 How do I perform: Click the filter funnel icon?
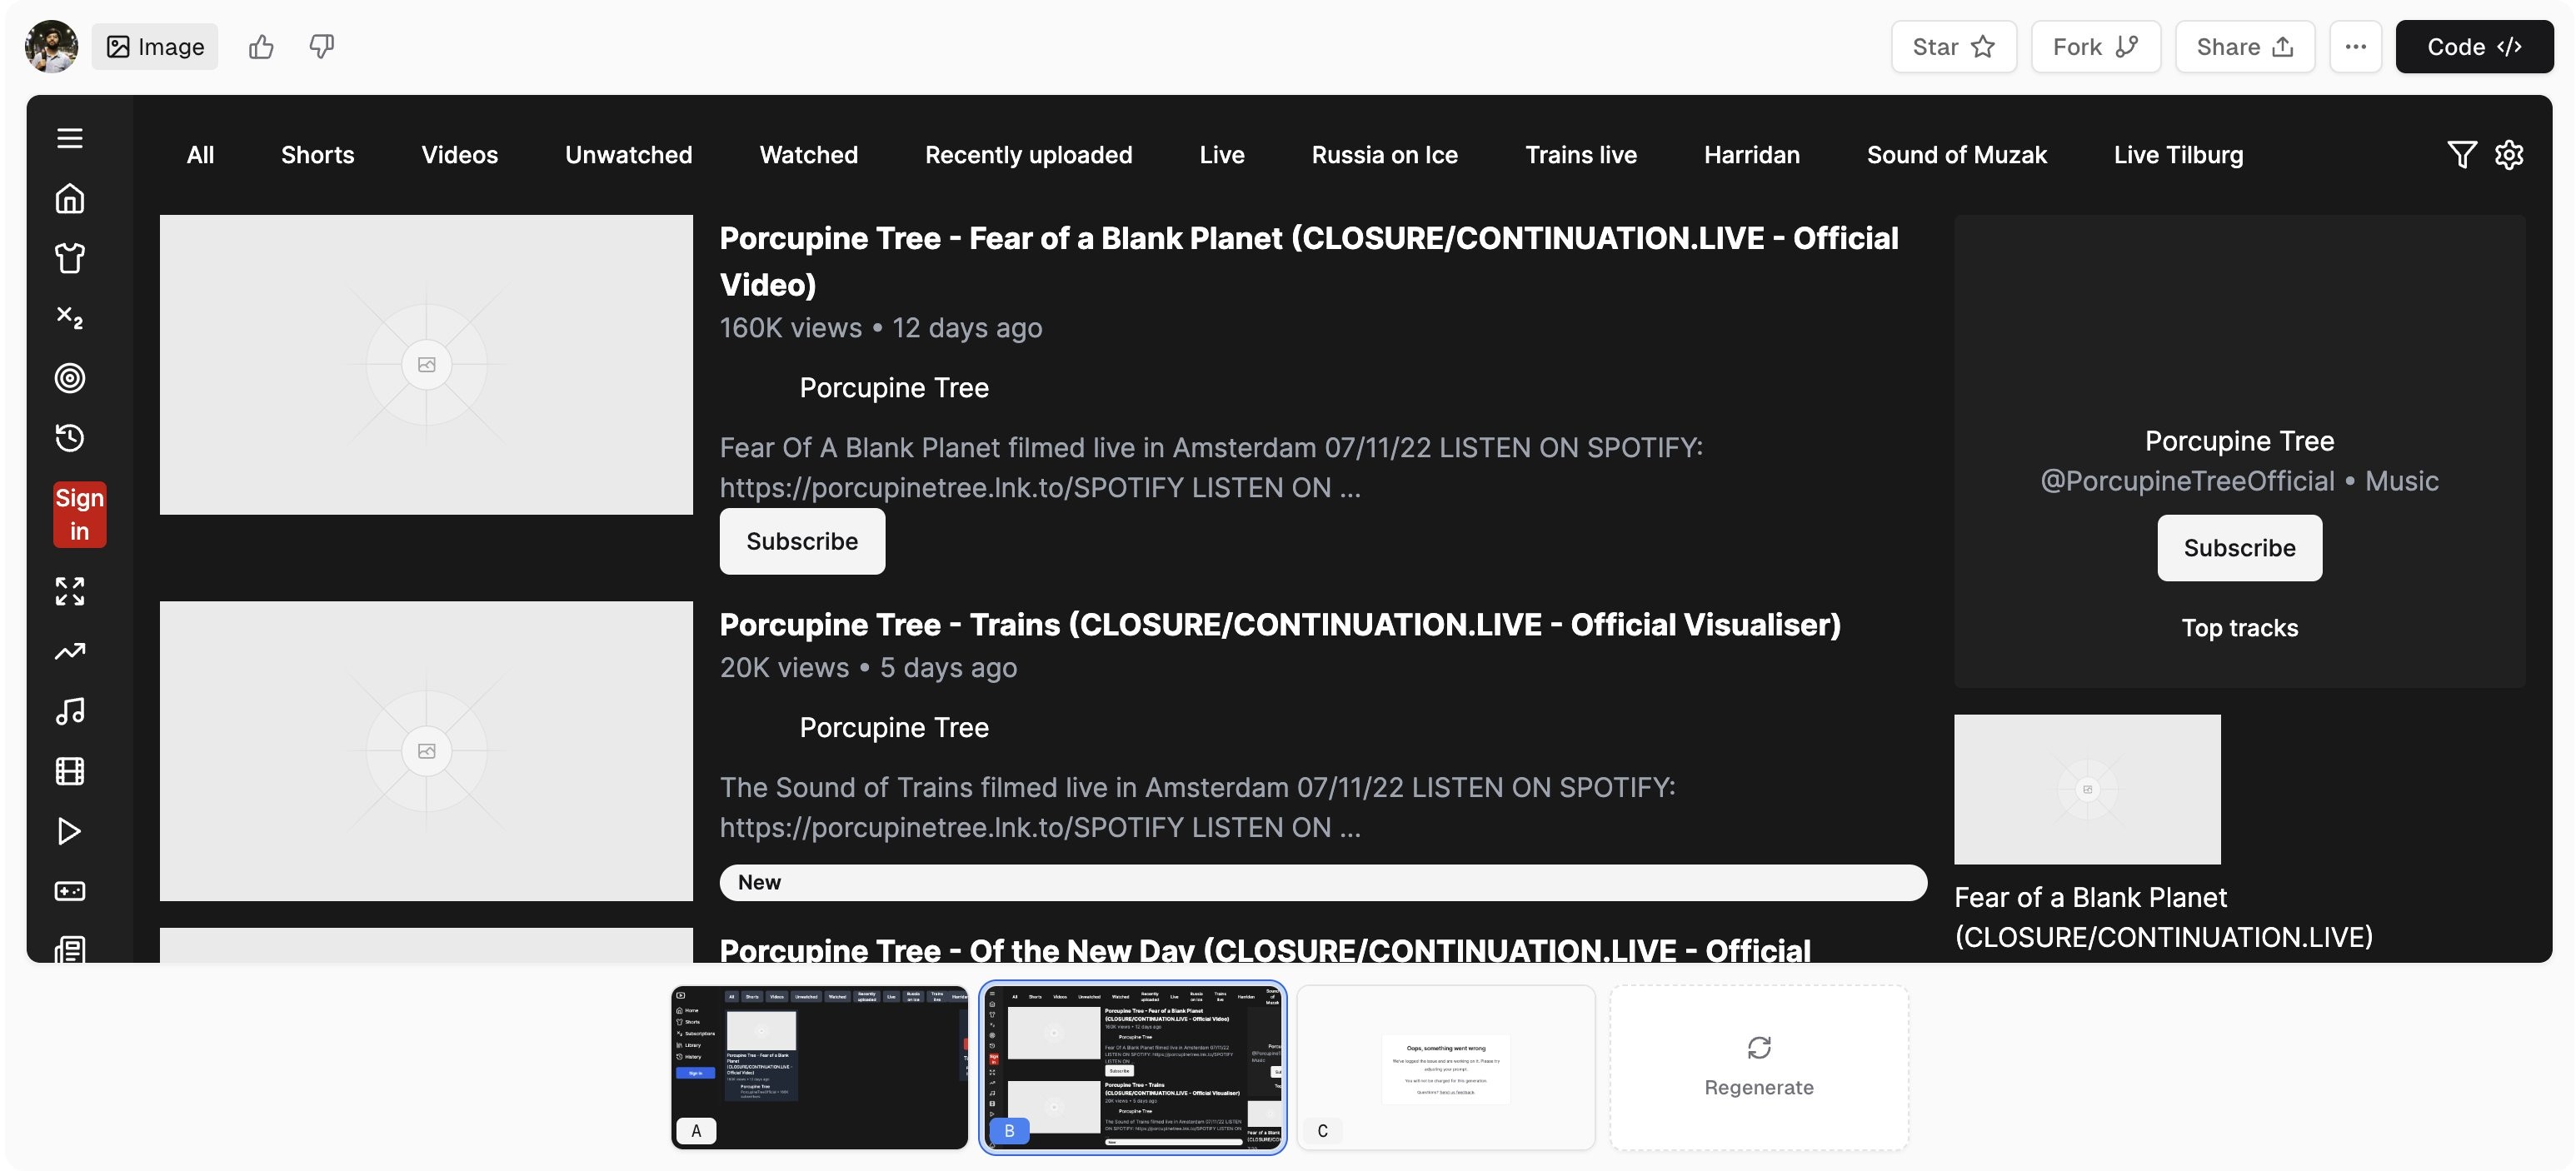pyautogui.click(x=2461, y=154)
